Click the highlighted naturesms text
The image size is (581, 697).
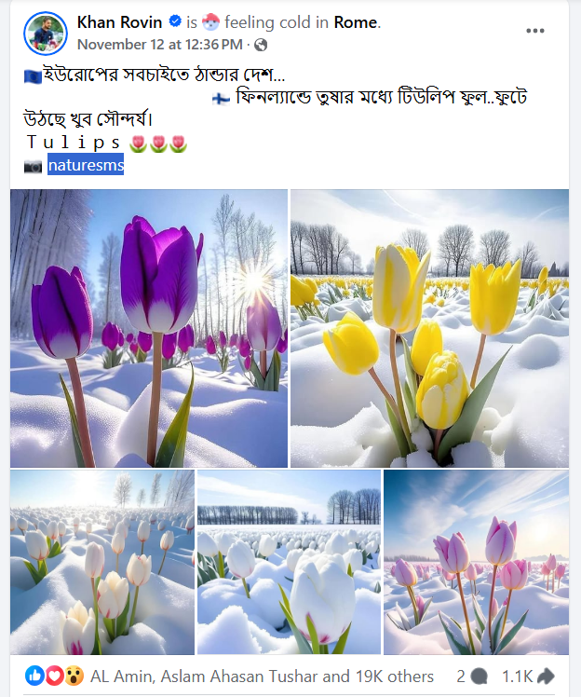(86, 165)
